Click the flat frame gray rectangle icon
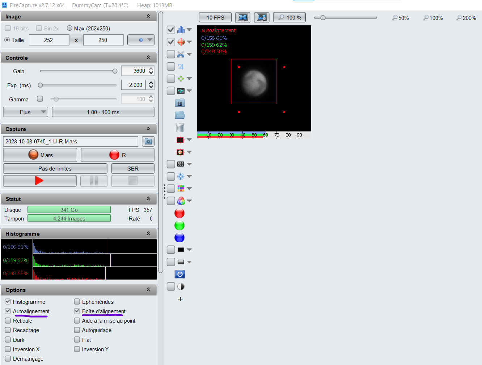Image resolution: width=482 pixels, height=365 pixels. click(181, 262)
